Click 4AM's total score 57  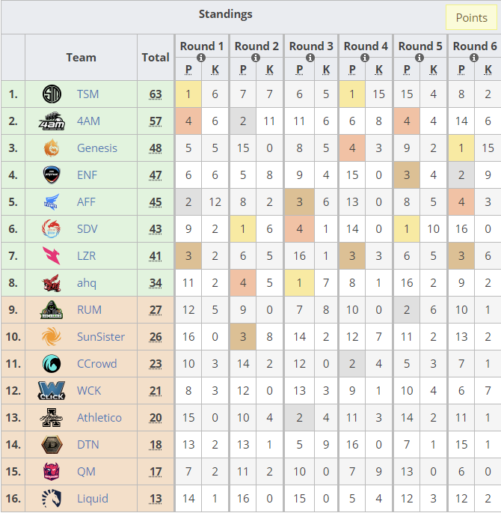(156, 121)
